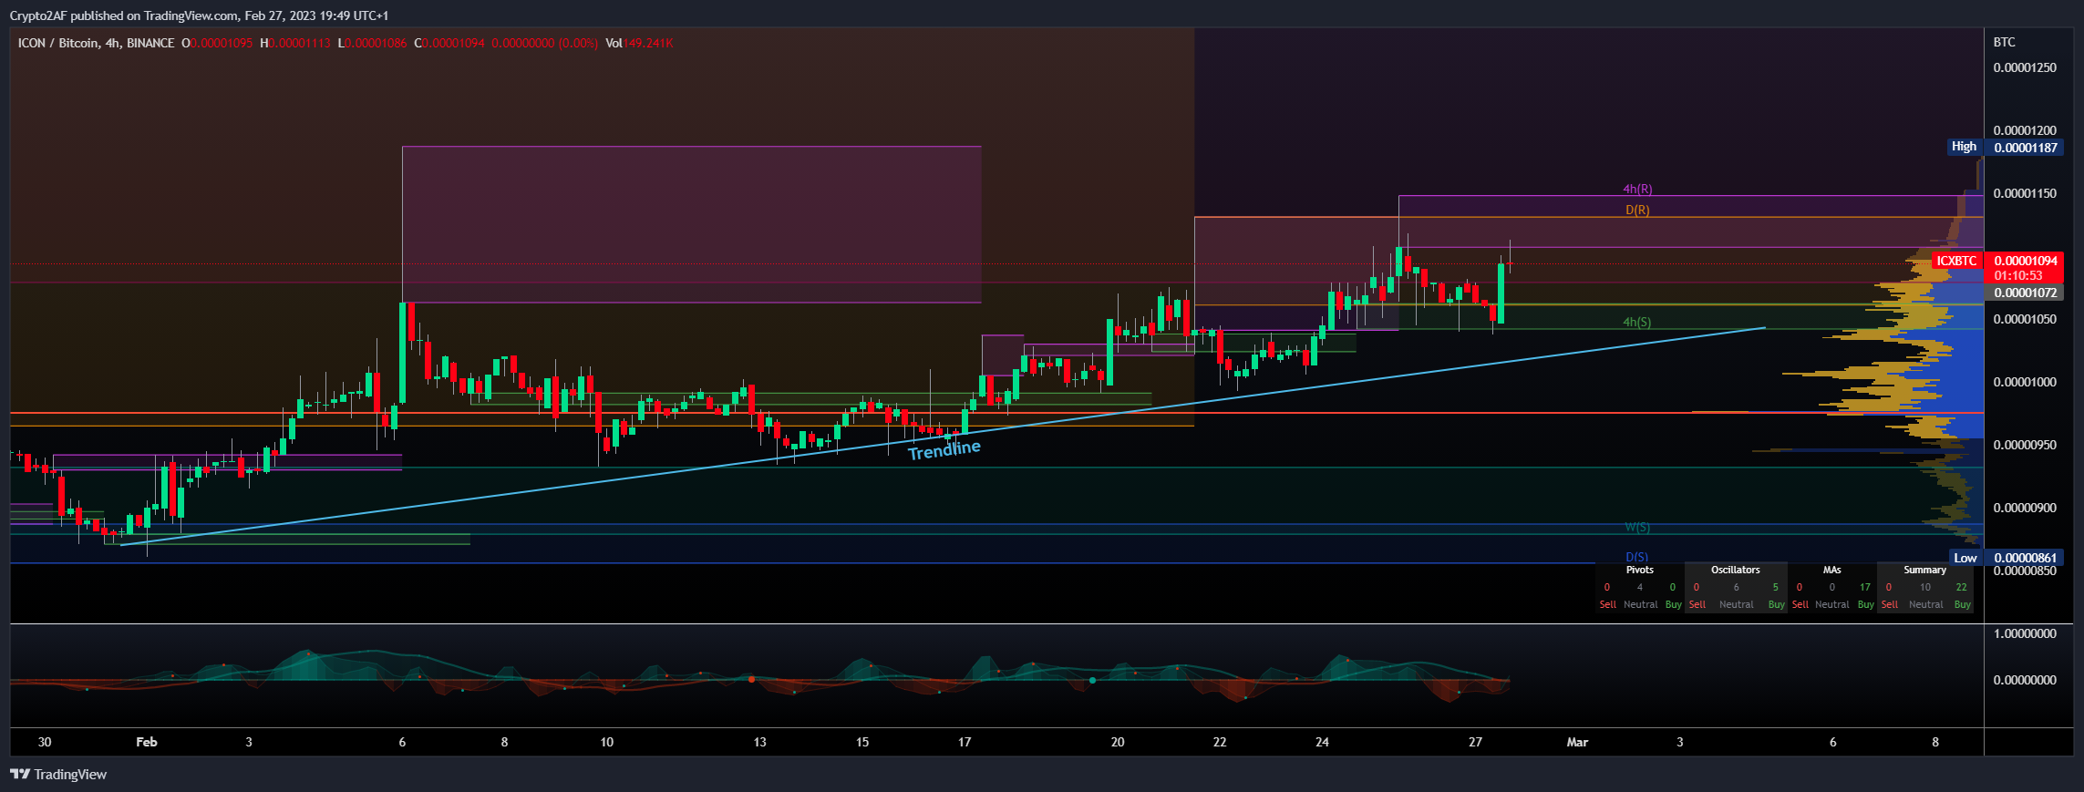Click the Summary column header

(1925, 570)
